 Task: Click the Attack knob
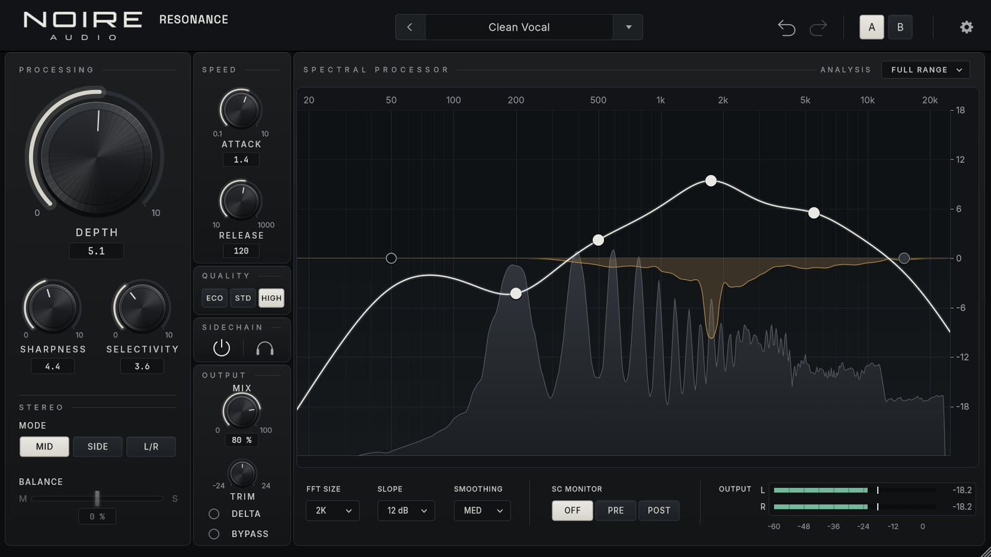[240, 110]
